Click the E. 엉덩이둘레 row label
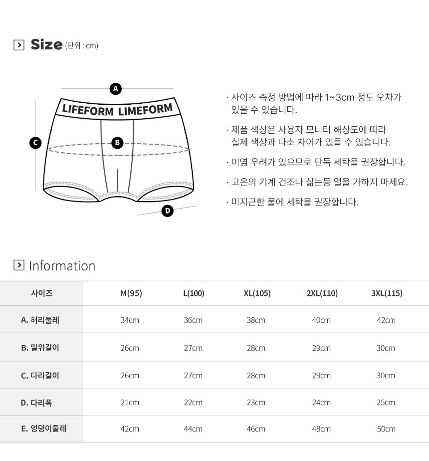The image size is (429, 461). tap(44, 429)
